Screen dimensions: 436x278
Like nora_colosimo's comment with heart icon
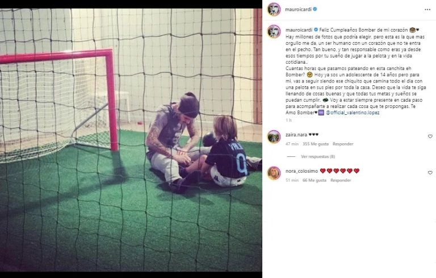(430, 173)
